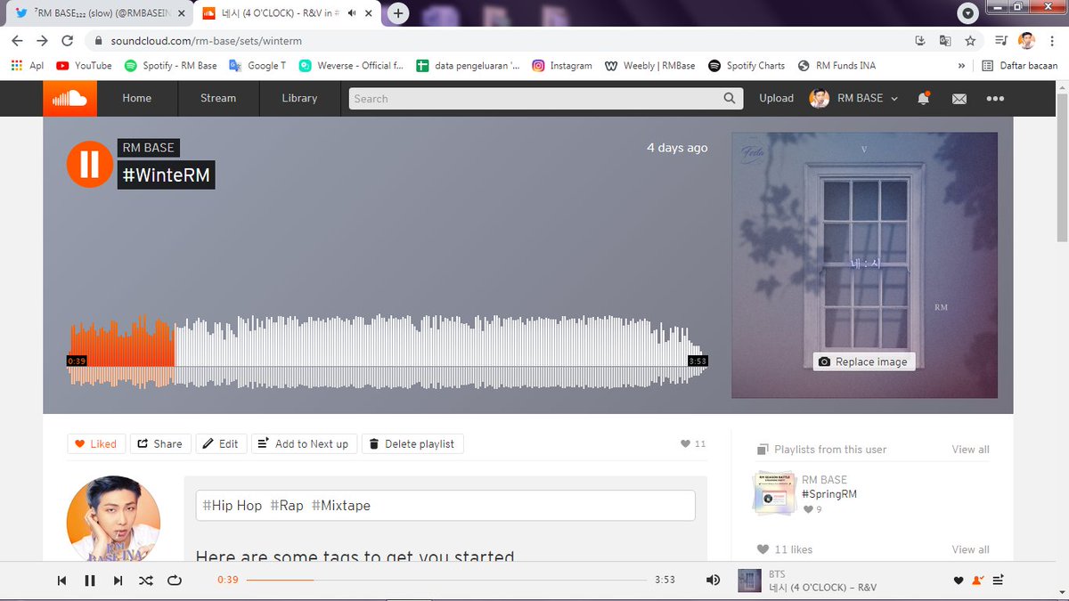
Task: Click the tags input with #Hip Hop
Action: (x=445, y=505)
